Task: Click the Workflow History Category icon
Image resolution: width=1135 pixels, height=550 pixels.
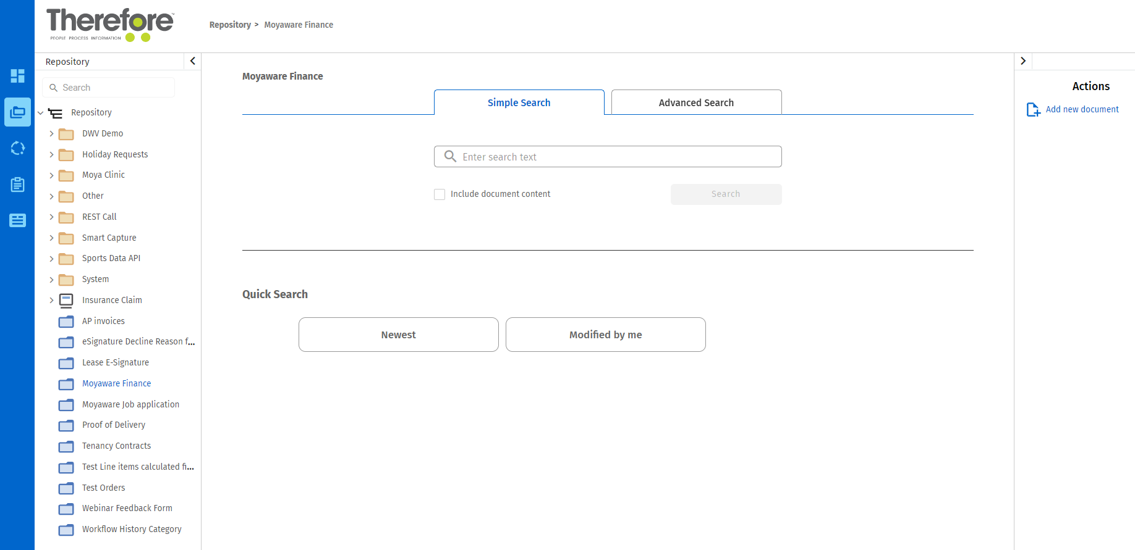Action: point(66,530)
